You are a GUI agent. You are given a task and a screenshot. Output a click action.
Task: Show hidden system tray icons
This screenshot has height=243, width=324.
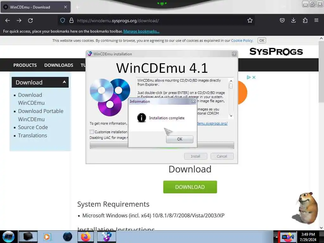(276, 237)
